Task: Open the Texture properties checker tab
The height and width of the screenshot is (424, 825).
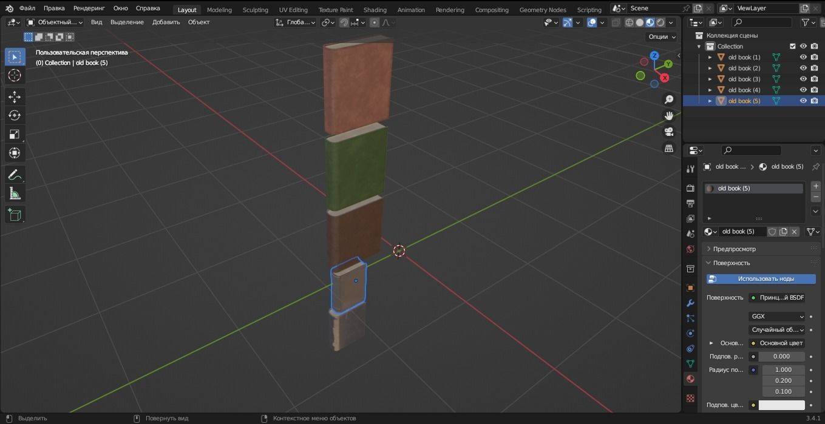Action: (x=690, y=399)
